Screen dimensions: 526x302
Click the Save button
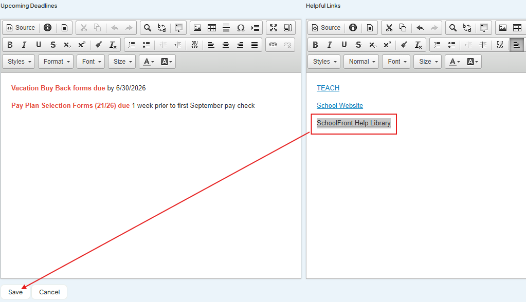point(15,292)
